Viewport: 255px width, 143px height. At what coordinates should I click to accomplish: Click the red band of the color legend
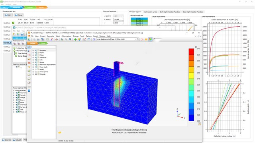pyautogui.click(x=191, y=52)
